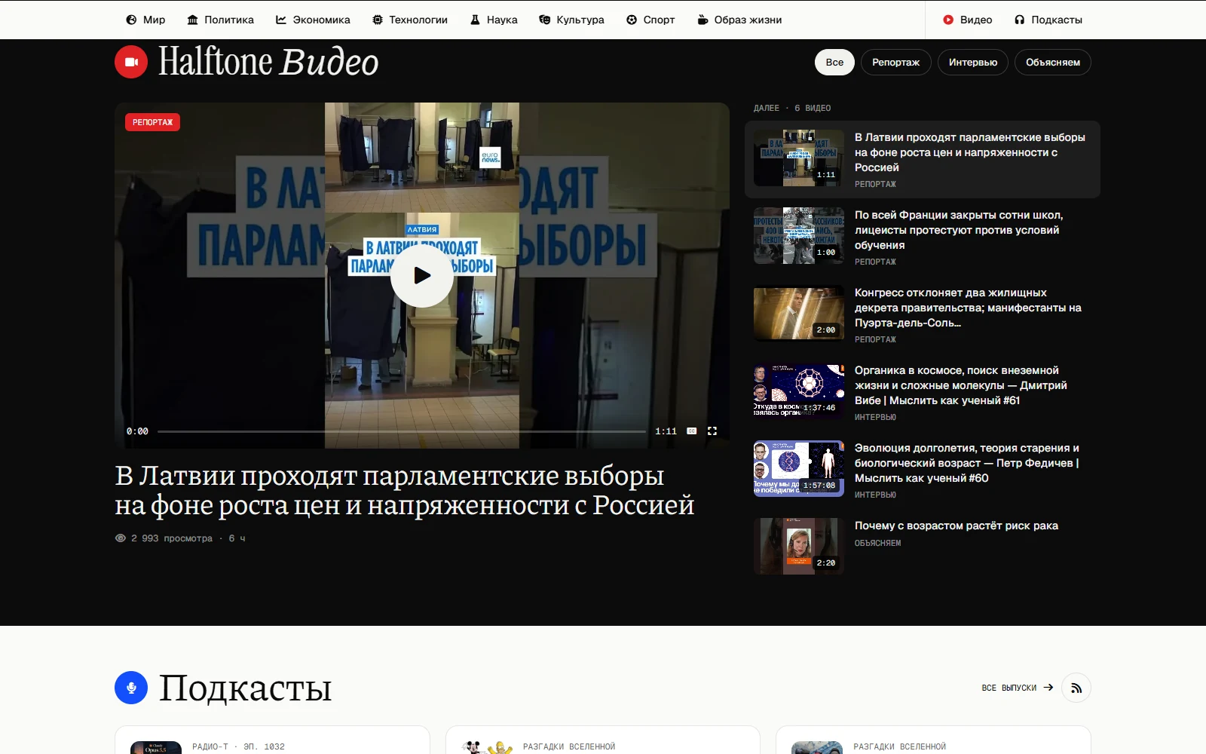
Task: Open the Образ жизни section
Action: (x=739, y=20)
